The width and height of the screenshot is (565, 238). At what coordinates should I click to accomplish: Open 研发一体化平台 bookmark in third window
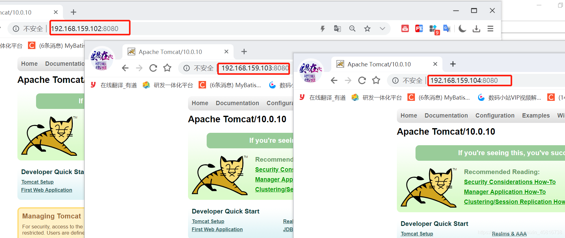coord(377,97)
